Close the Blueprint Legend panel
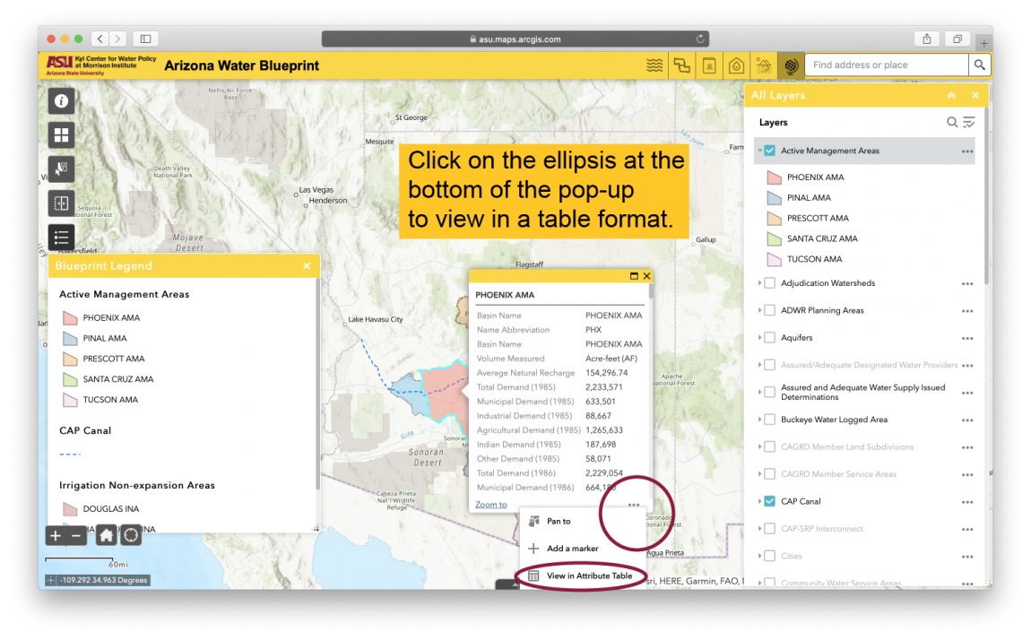1031x640 pixels. [x=307, y=265]
